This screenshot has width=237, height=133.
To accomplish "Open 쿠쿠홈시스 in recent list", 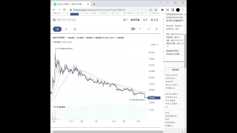I will click(171, 88).
